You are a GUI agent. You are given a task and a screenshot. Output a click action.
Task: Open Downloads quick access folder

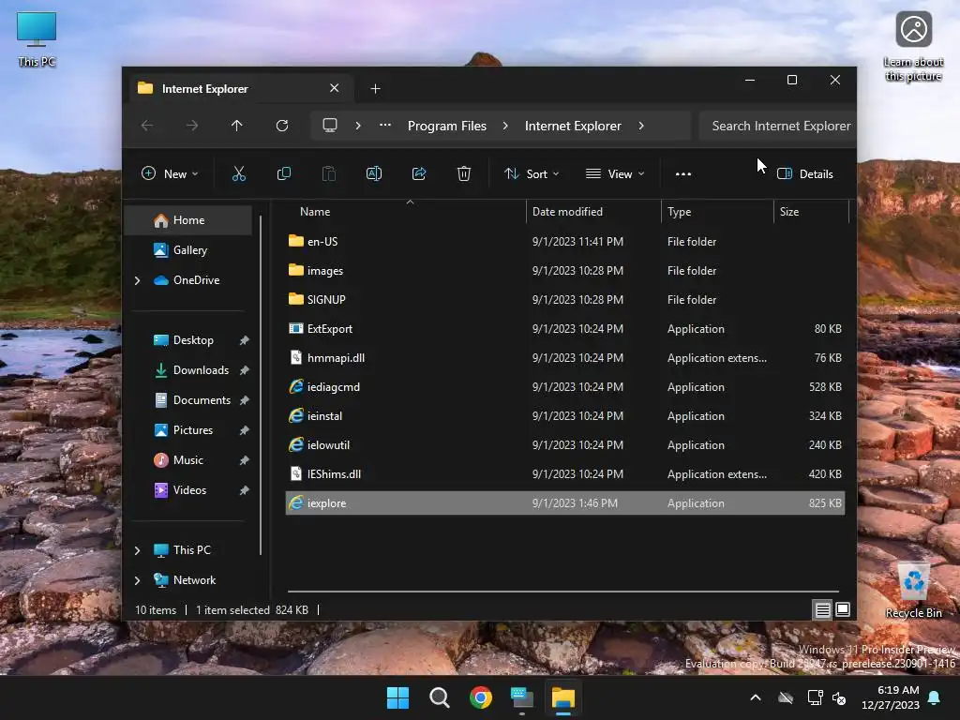coord(201,370)
